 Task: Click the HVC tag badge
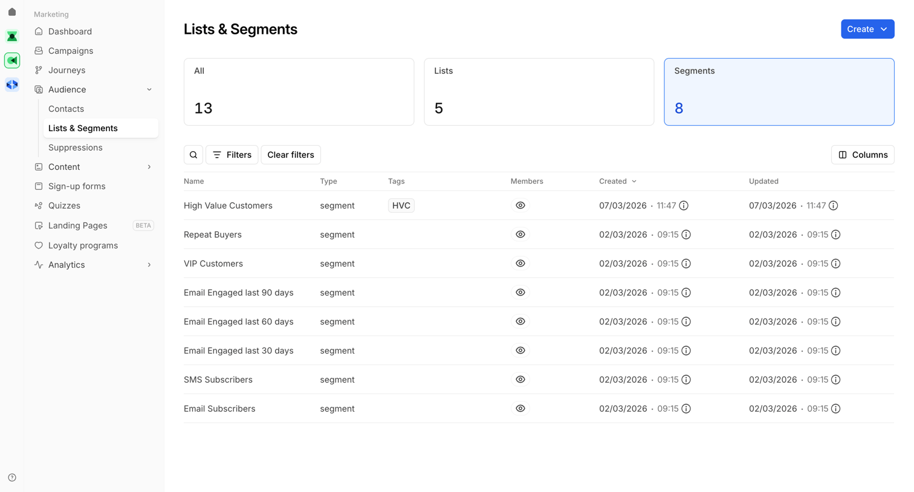click(401, 206)
